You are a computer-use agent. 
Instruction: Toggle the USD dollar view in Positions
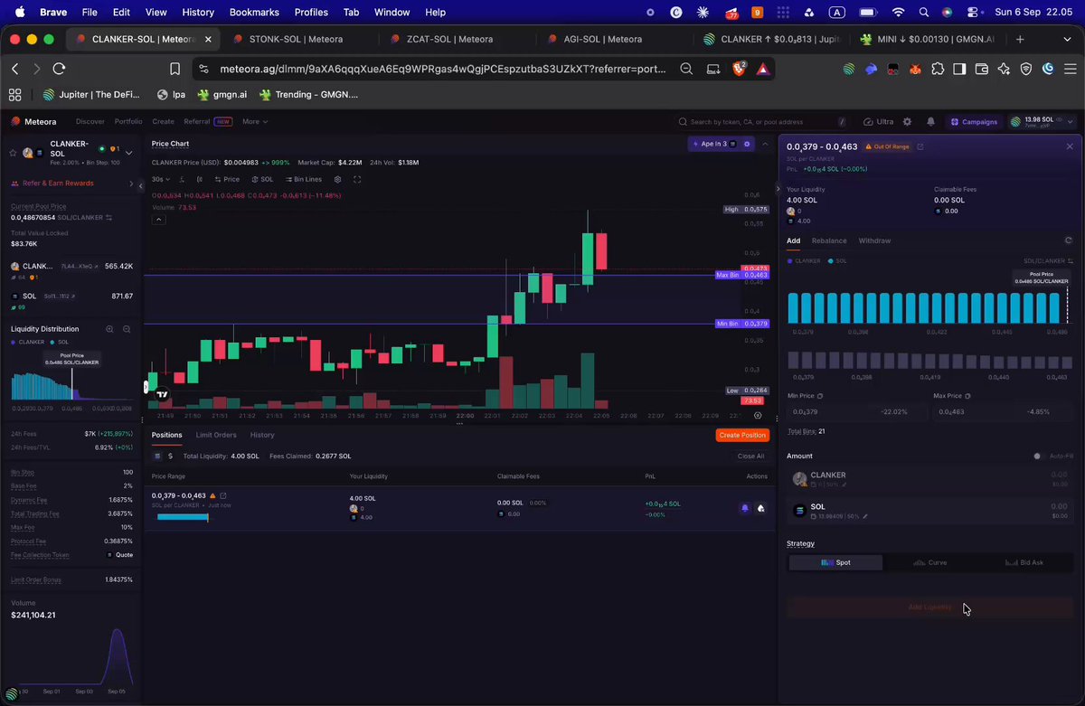(x=170, y=456)
